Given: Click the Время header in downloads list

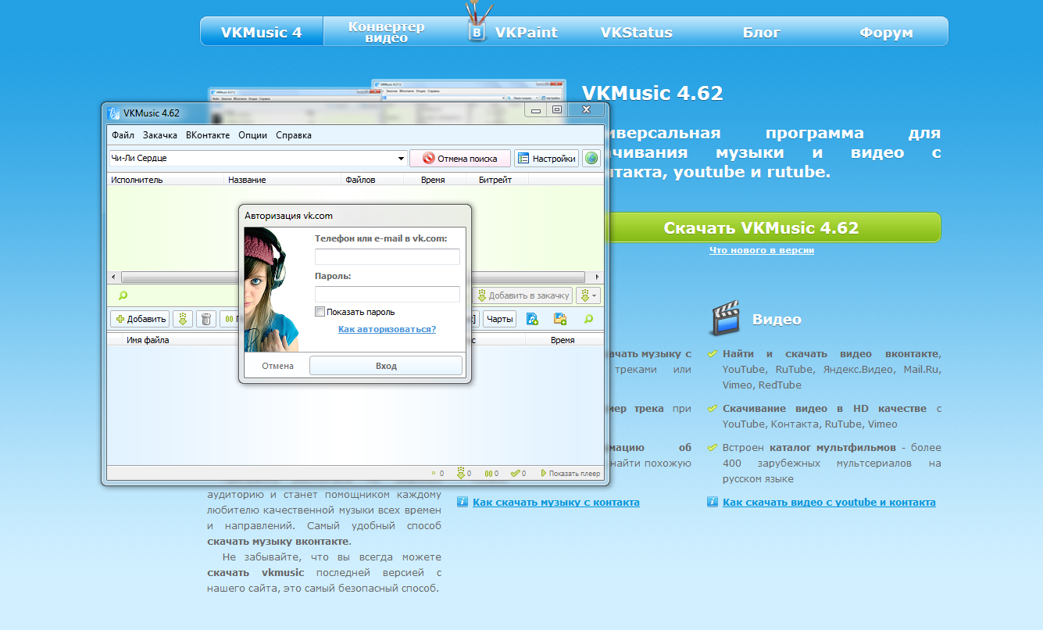Looking at the screenshot, I should [564, 340].
